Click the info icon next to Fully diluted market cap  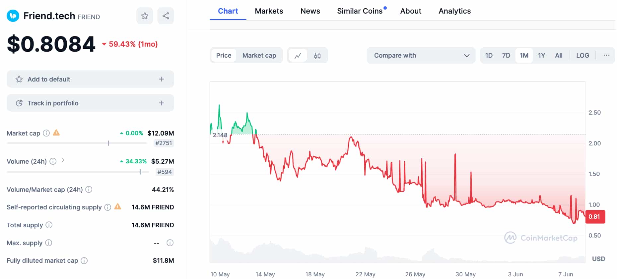84,261
